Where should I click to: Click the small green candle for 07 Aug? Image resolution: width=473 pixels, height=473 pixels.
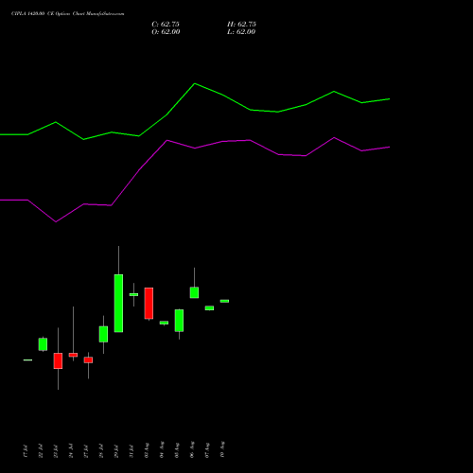(209, 308)
